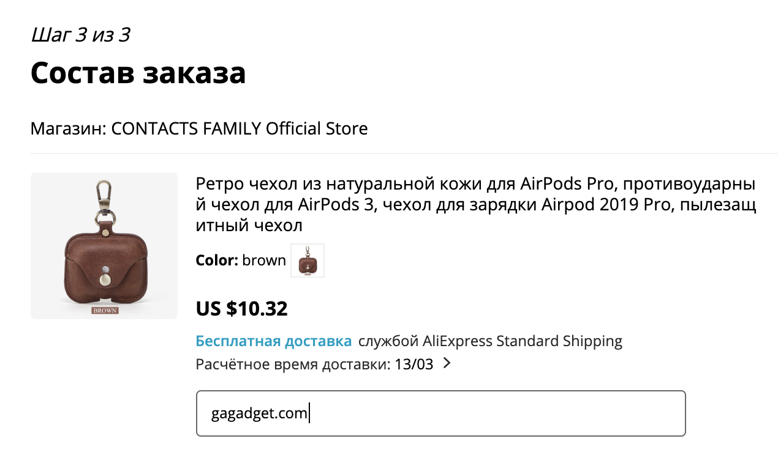Click the "brown" color value text
The image size is (778, 455).
pyautogui.click(x=263, y=261)
